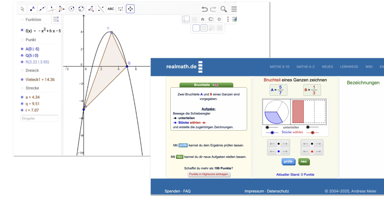Select the ABC text tool
The width and height of the screenshot is (384, 204).
[x=111, y=9]
